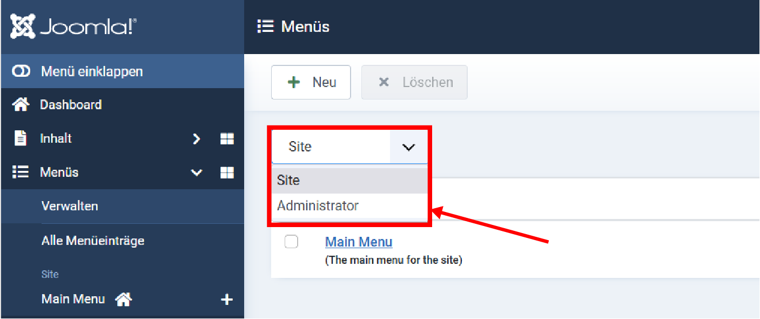Click the Neu button
Image resolution: width=760 pixels, height=319 pixels.
click(311, 82)
